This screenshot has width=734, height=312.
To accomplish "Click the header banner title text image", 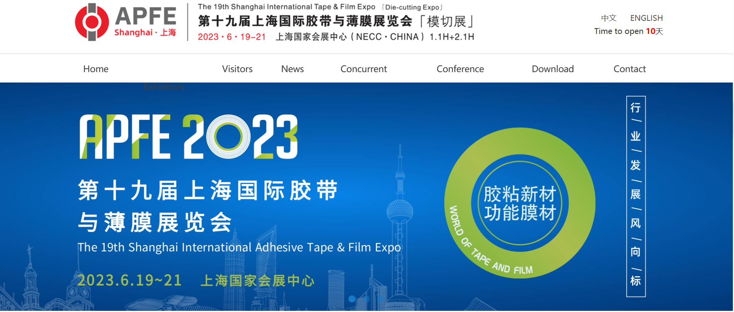I will (x=336, y=22).
